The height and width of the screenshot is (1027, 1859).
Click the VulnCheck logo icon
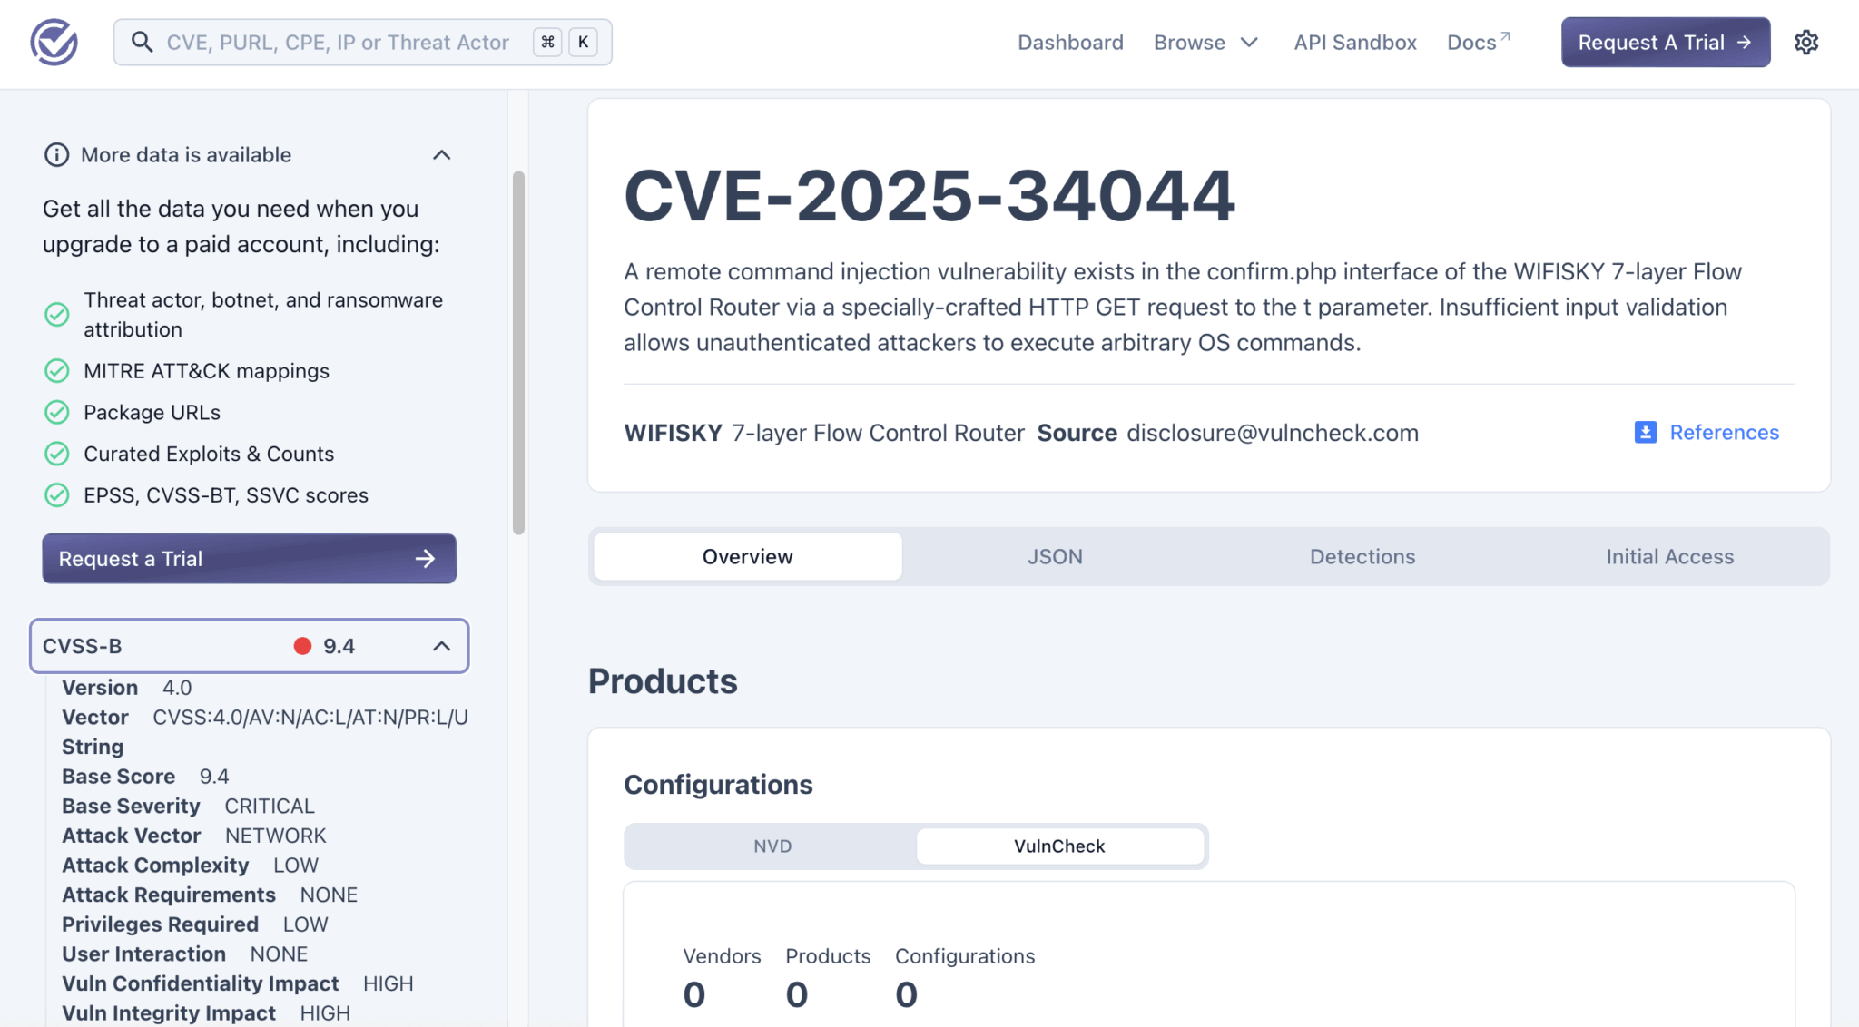(54, 43)
